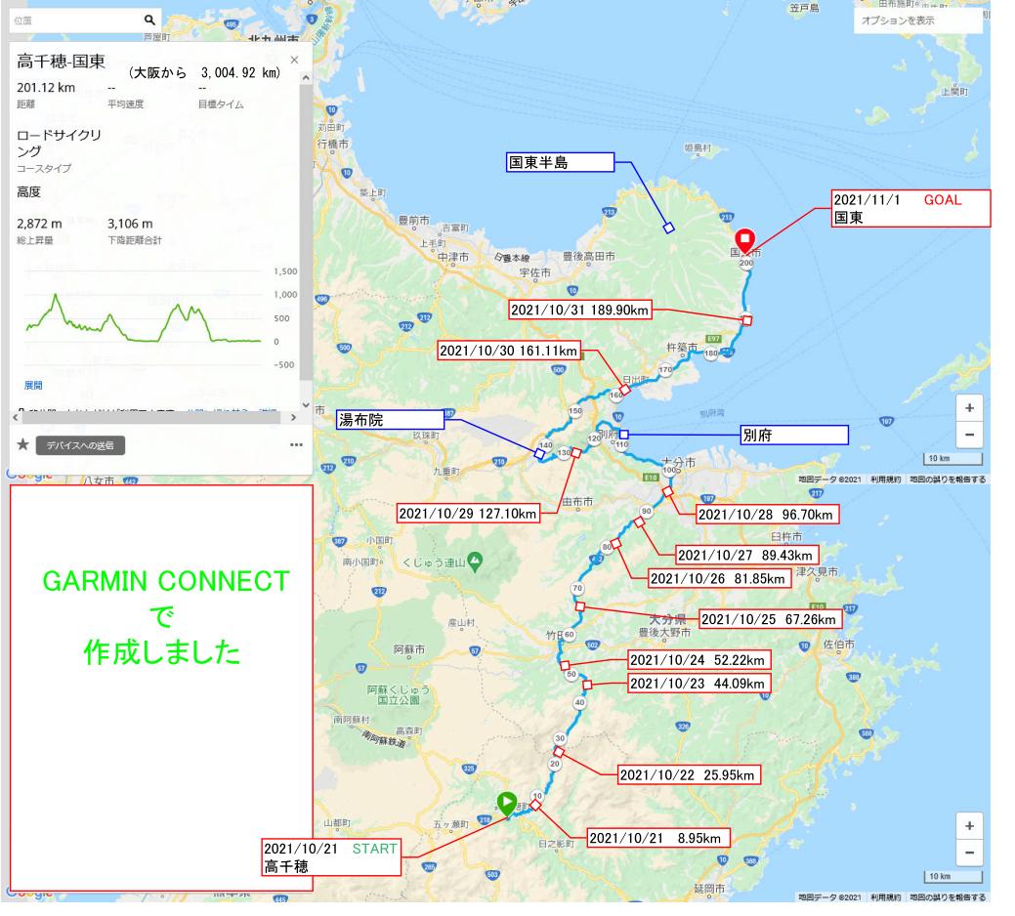Click the 2021/10/24 52.22km label
The image size is (1015, 916).
(x=699, y=660)
